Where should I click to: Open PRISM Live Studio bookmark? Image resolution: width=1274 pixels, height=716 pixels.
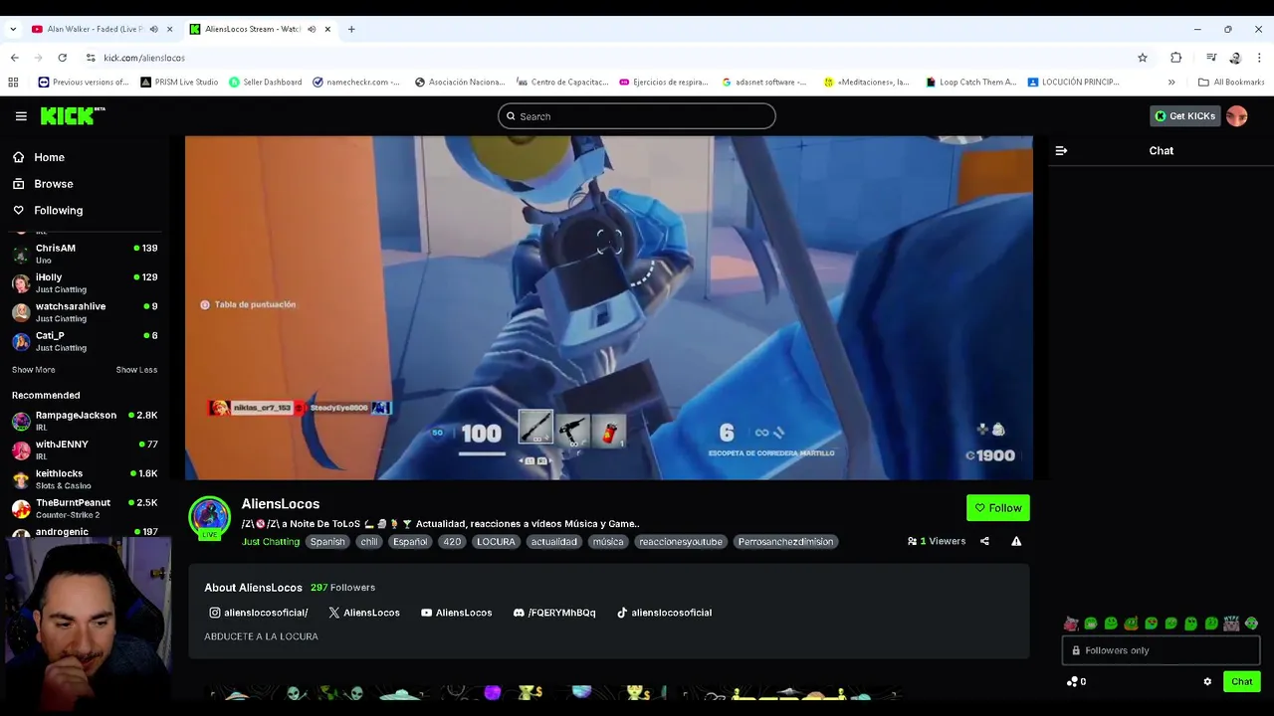(x=179, y=83)
